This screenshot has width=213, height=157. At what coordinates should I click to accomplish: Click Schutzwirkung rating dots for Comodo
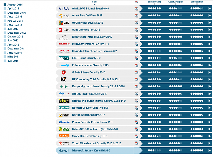coord(154,51)
